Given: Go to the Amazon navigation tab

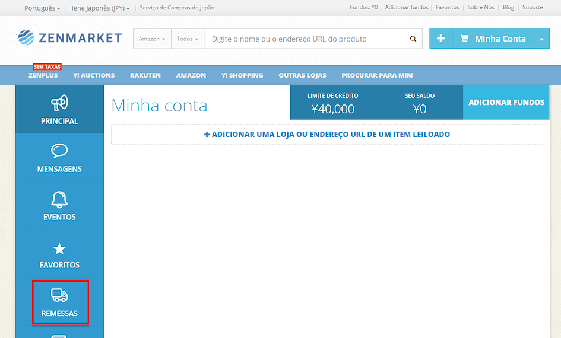Looking at the screenshot, I should tap(191, 75).
